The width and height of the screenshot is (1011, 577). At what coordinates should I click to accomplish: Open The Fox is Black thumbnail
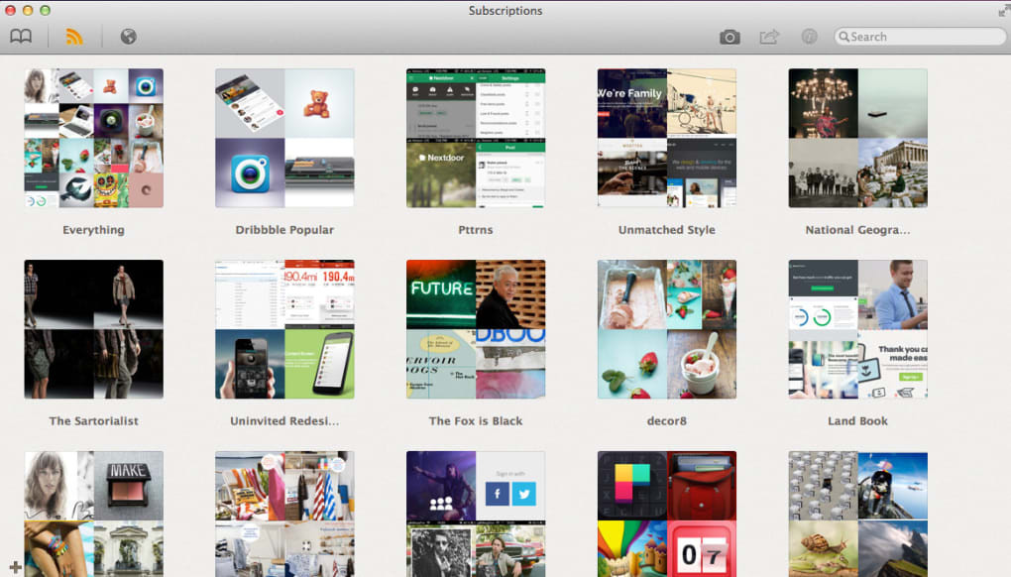pos(476,329)
